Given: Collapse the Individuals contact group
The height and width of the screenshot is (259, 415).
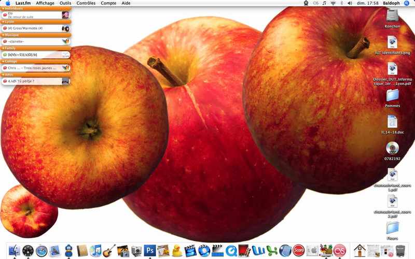Looking at the screenshot, I should [x=3, y=8].
